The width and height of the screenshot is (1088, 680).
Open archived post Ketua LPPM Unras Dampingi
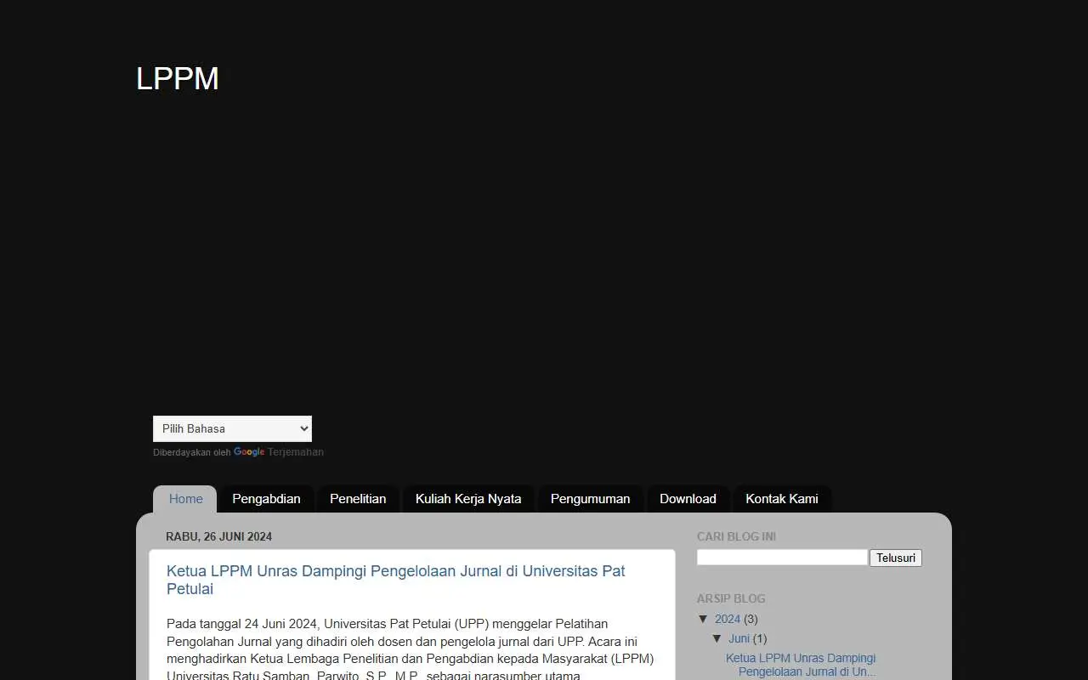801,665
